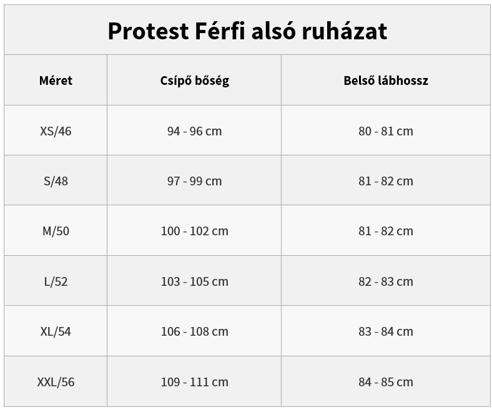The image size is (492, 410).
Task: Select the XXL/56 size cell
Action: 56,382
